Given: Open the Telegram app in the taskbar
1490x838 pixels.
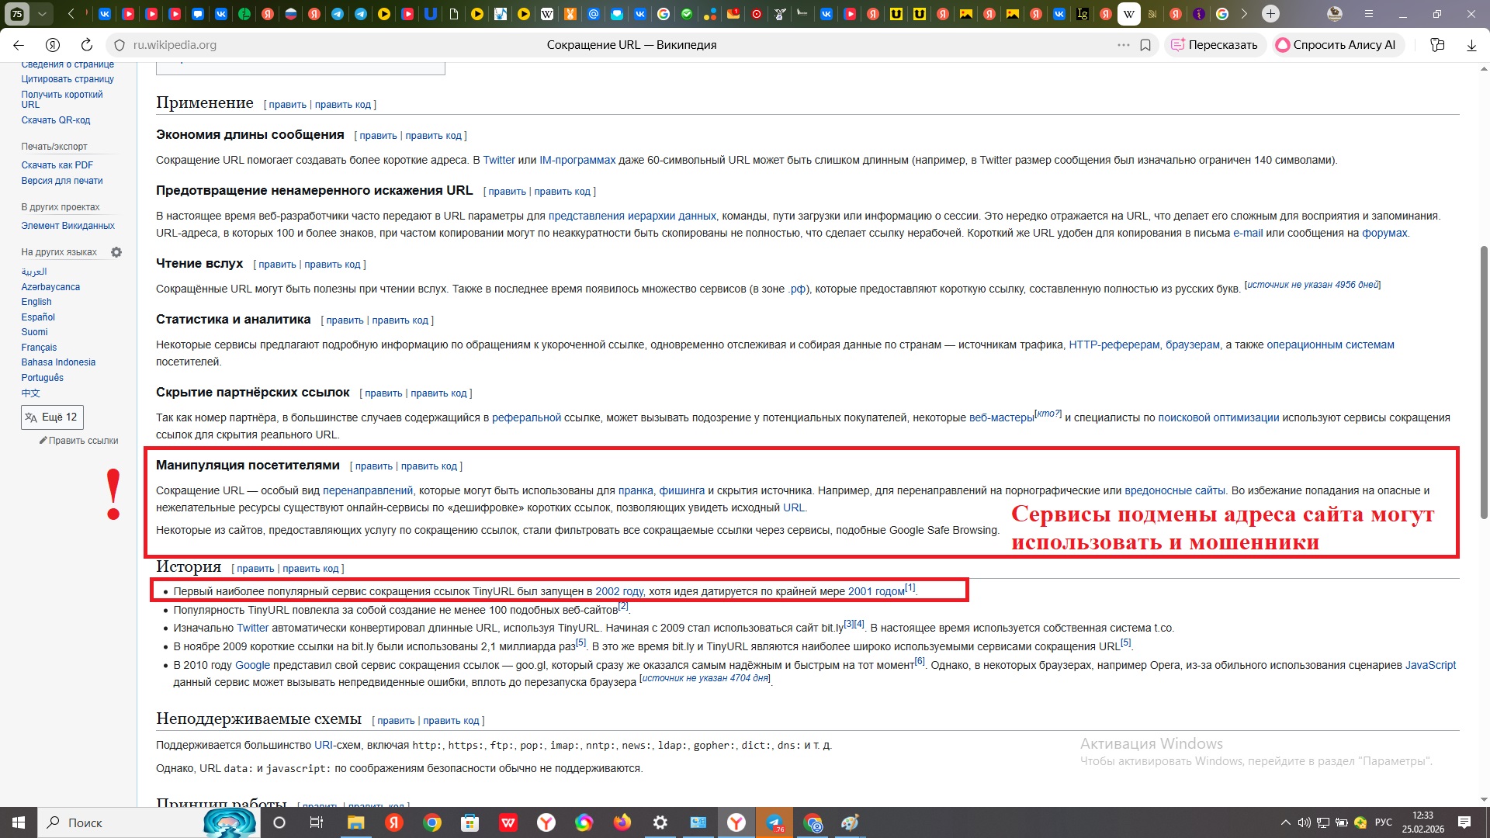Looking at the screenshot, I should coord(774,822).
